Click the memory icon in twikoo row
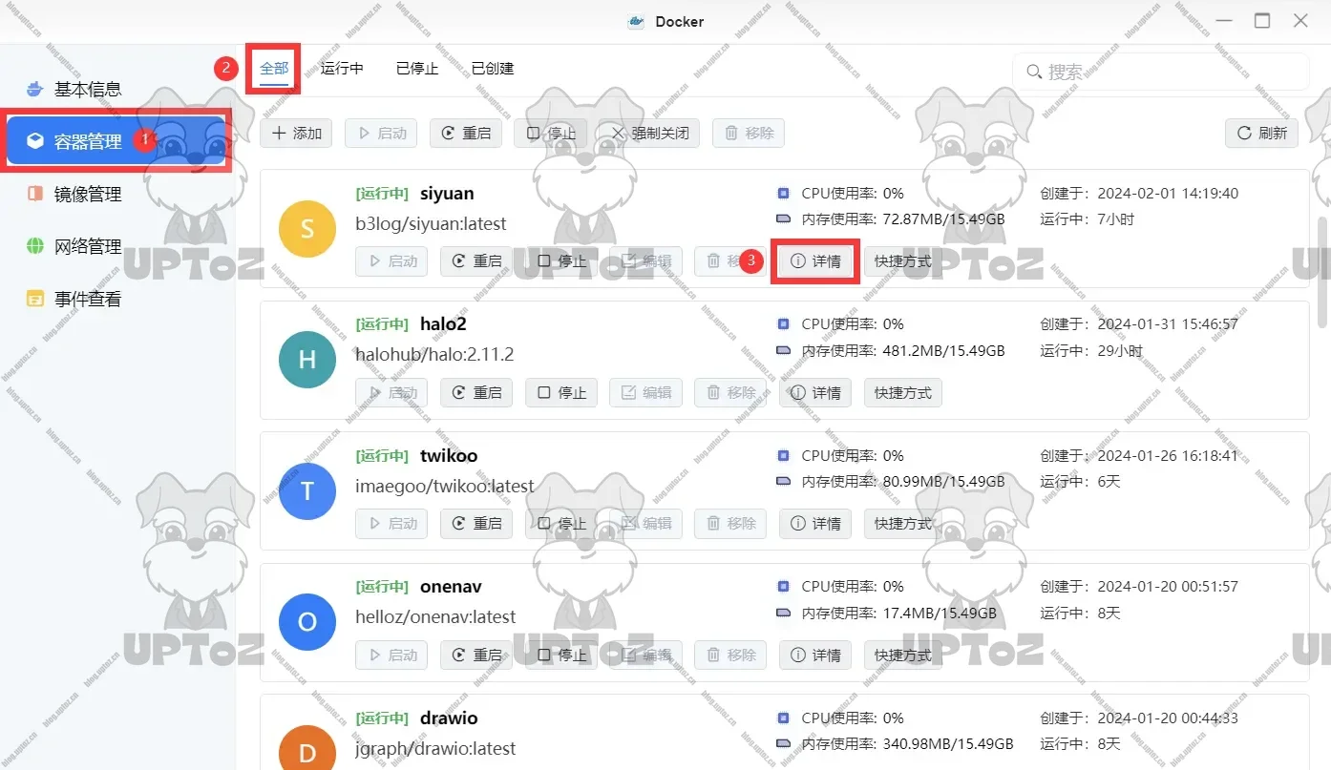Viewport: 1331px width, 770px height. coord(784,482)
